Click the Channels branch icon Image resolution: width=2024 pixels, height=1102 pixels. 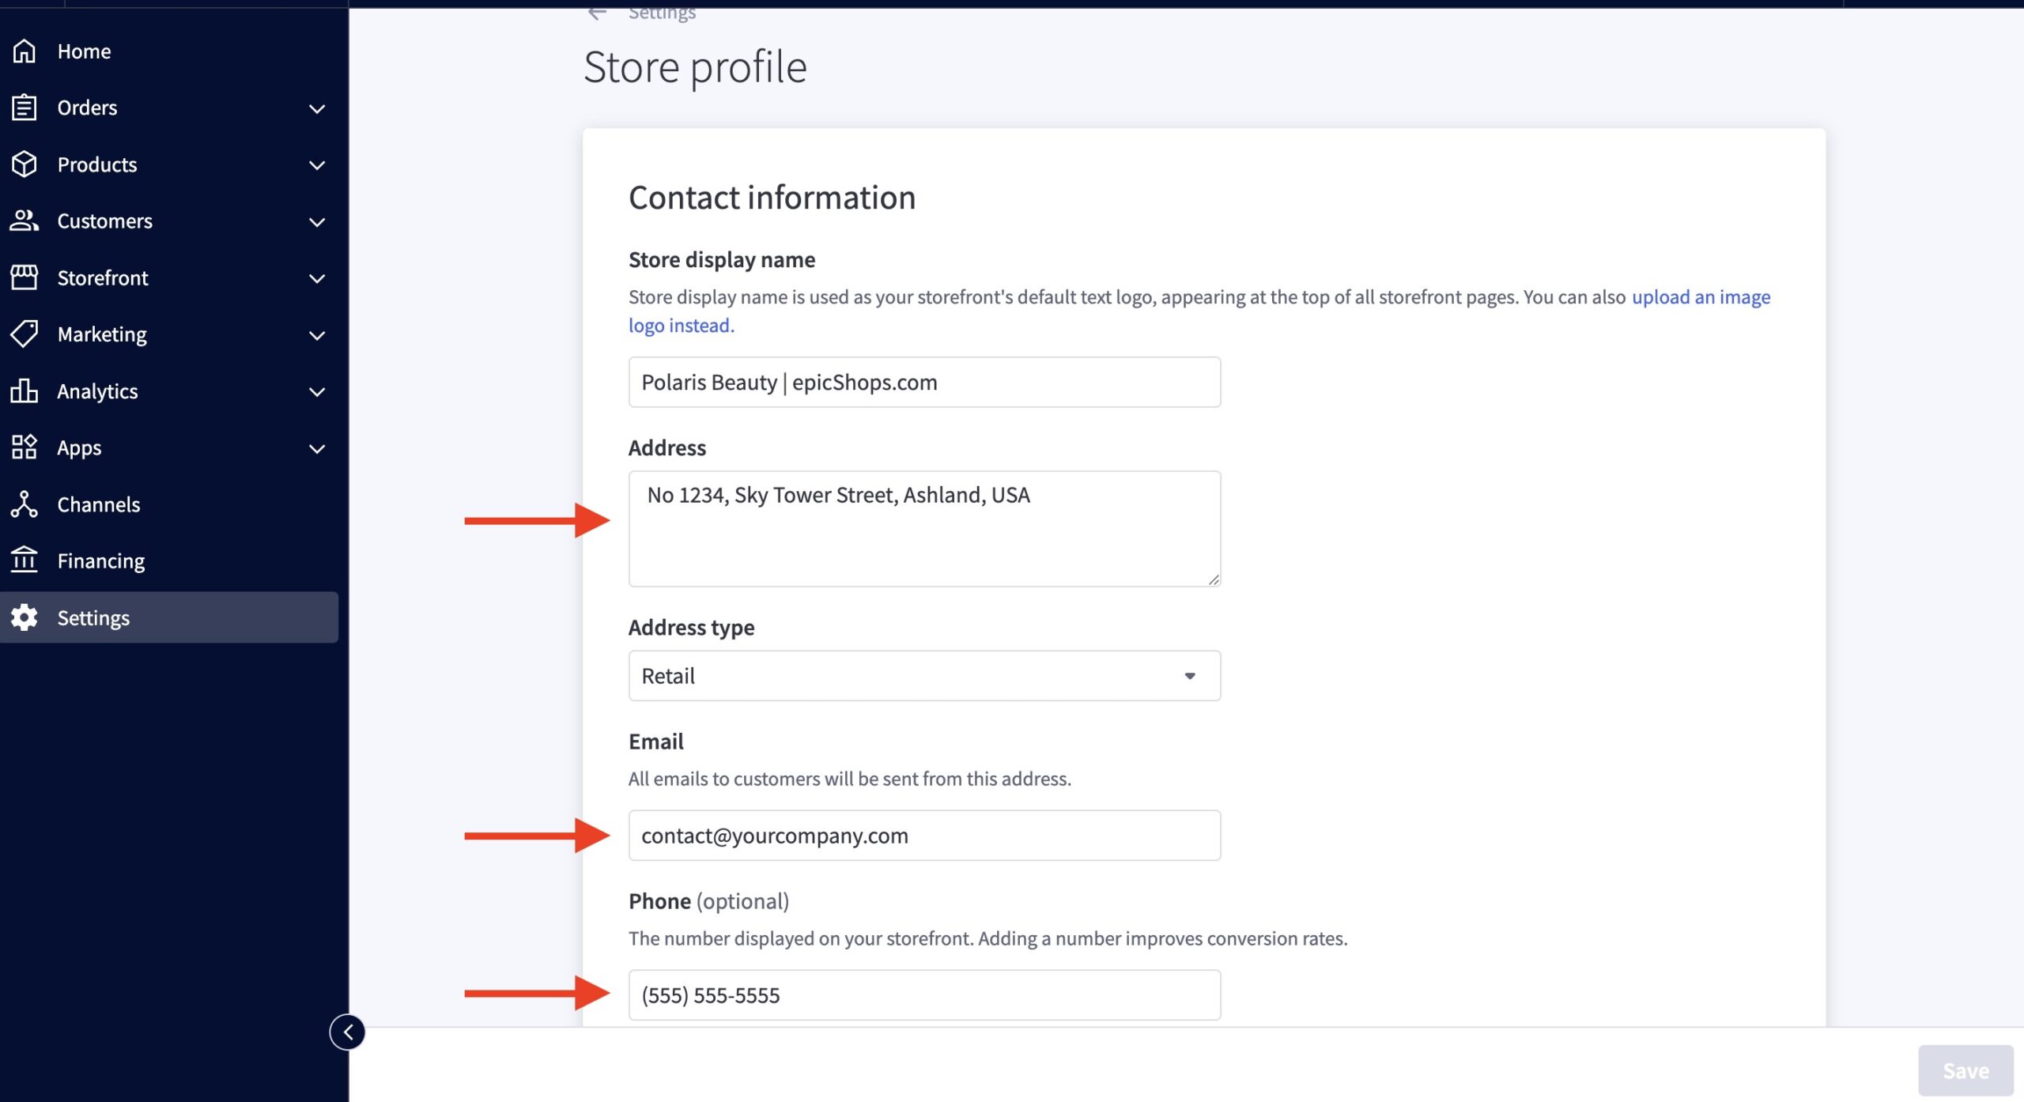[24, 504]
